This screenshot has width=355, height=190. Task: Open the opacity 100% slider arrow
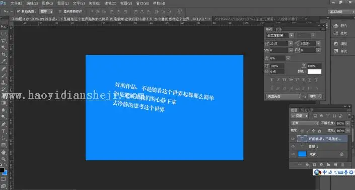click(348, 123)
